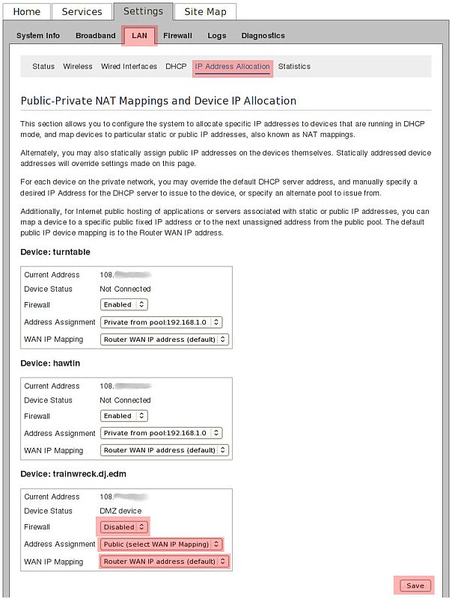
Task: Click 'DMZ device' status text
Action: [x=120, y=511]
